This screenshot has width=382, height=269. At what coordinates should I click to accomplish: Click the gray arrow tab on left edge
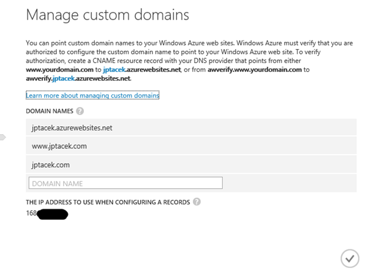click(2, 137)
